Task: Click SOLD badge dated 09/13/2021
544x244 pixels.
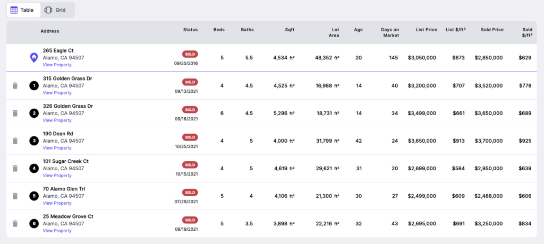Action: click(x=190, y=82)
